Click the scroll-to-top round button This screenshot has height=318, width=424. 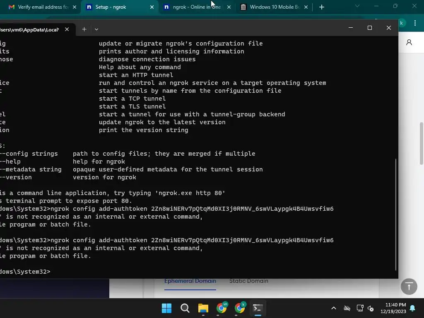409,287
